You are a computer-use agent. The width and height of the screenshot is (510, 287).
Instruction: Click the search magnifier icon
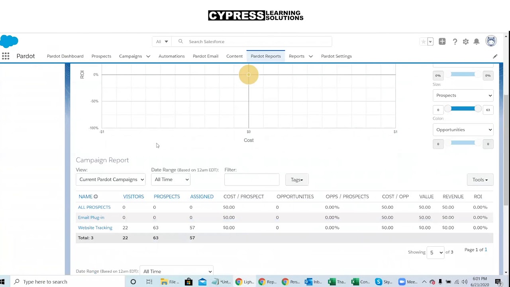pos(180,41)
